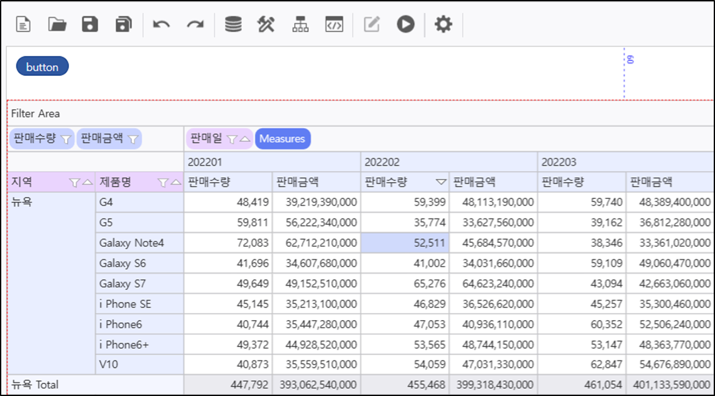Select the Measures chip in column area
The height and width of the screenshot is (396, 715).
click(x=282, y=139)
